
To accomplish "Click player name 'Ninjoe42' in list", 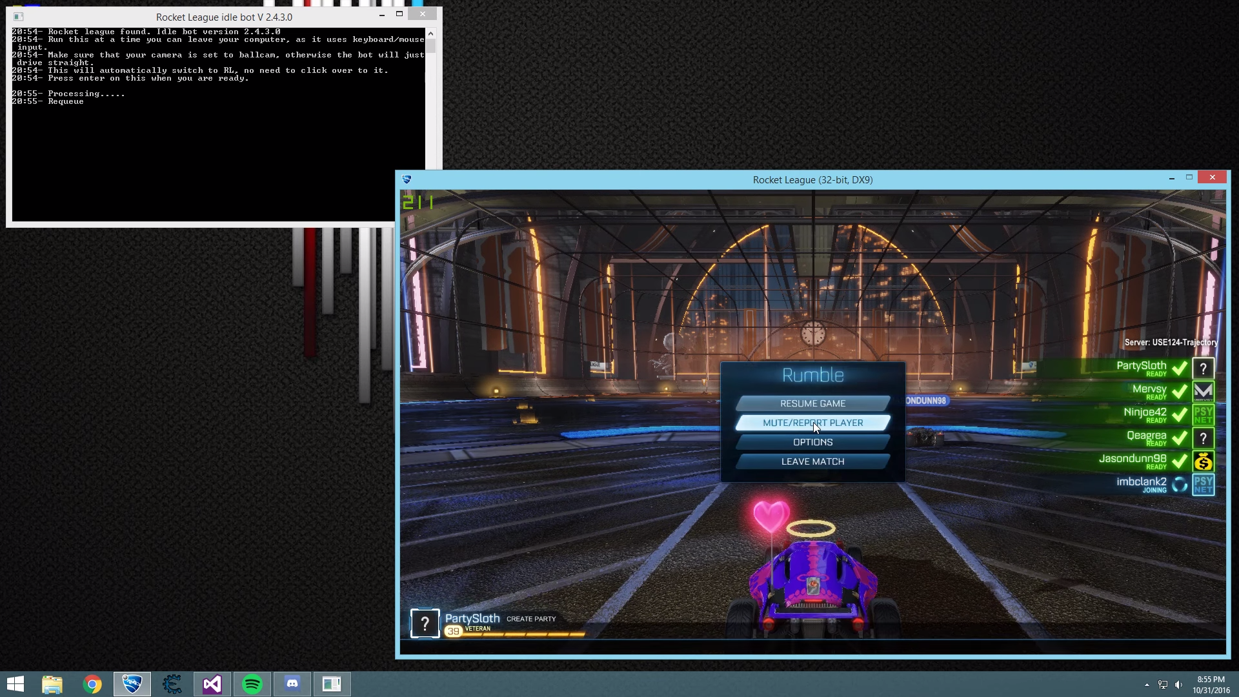I will coord(1145,412).
